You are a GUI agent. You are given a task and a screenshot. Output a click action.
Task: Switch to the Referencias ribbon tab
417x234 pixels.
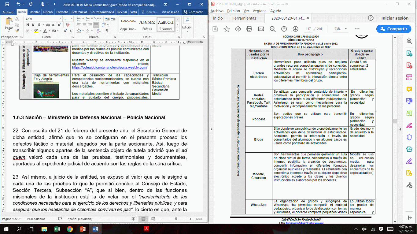[79, 12]
